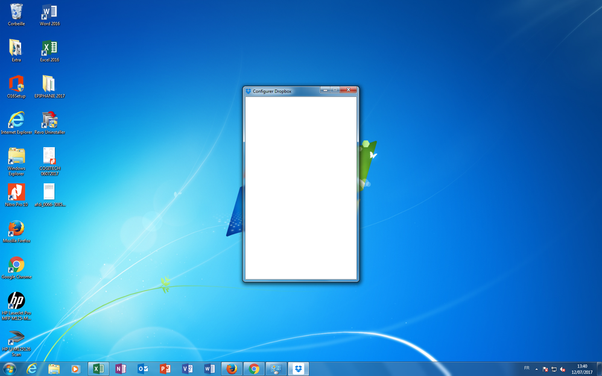Close the Configurer Dropbox window
This screenshot has width=602, height=376.
[348, 90]
